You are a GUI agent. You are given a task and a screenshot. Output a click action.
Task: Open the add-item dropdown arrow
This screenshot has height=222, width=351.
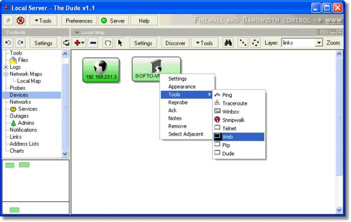pyautogui.click(x=83, y=43)
